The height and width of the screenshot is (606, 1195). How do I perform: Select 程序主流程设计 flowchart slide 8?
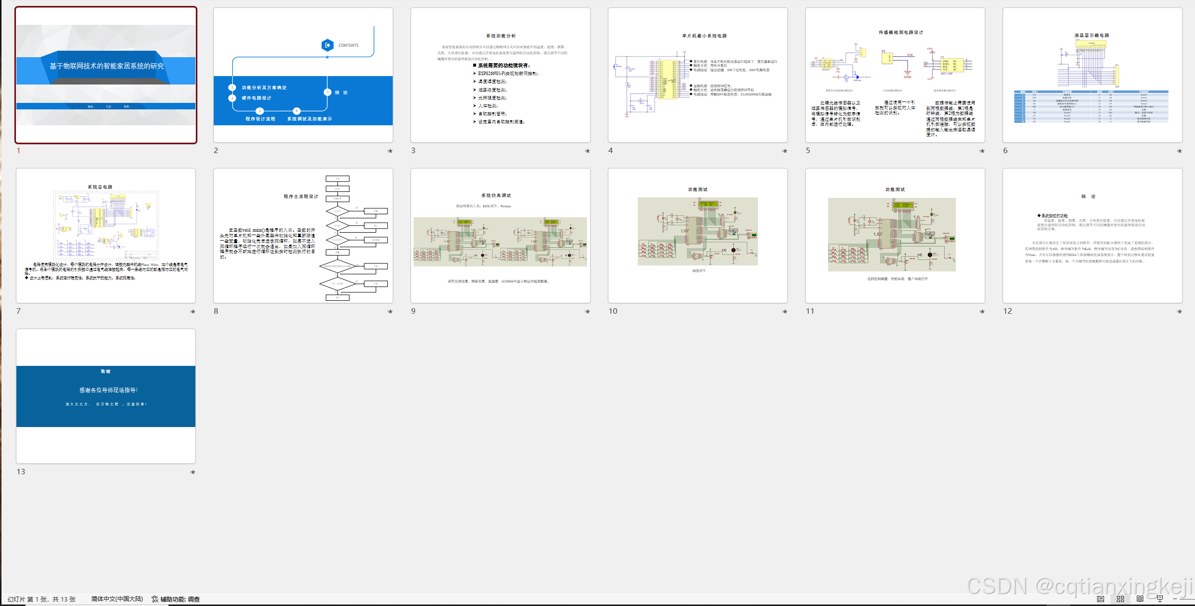tap(303, 236)
